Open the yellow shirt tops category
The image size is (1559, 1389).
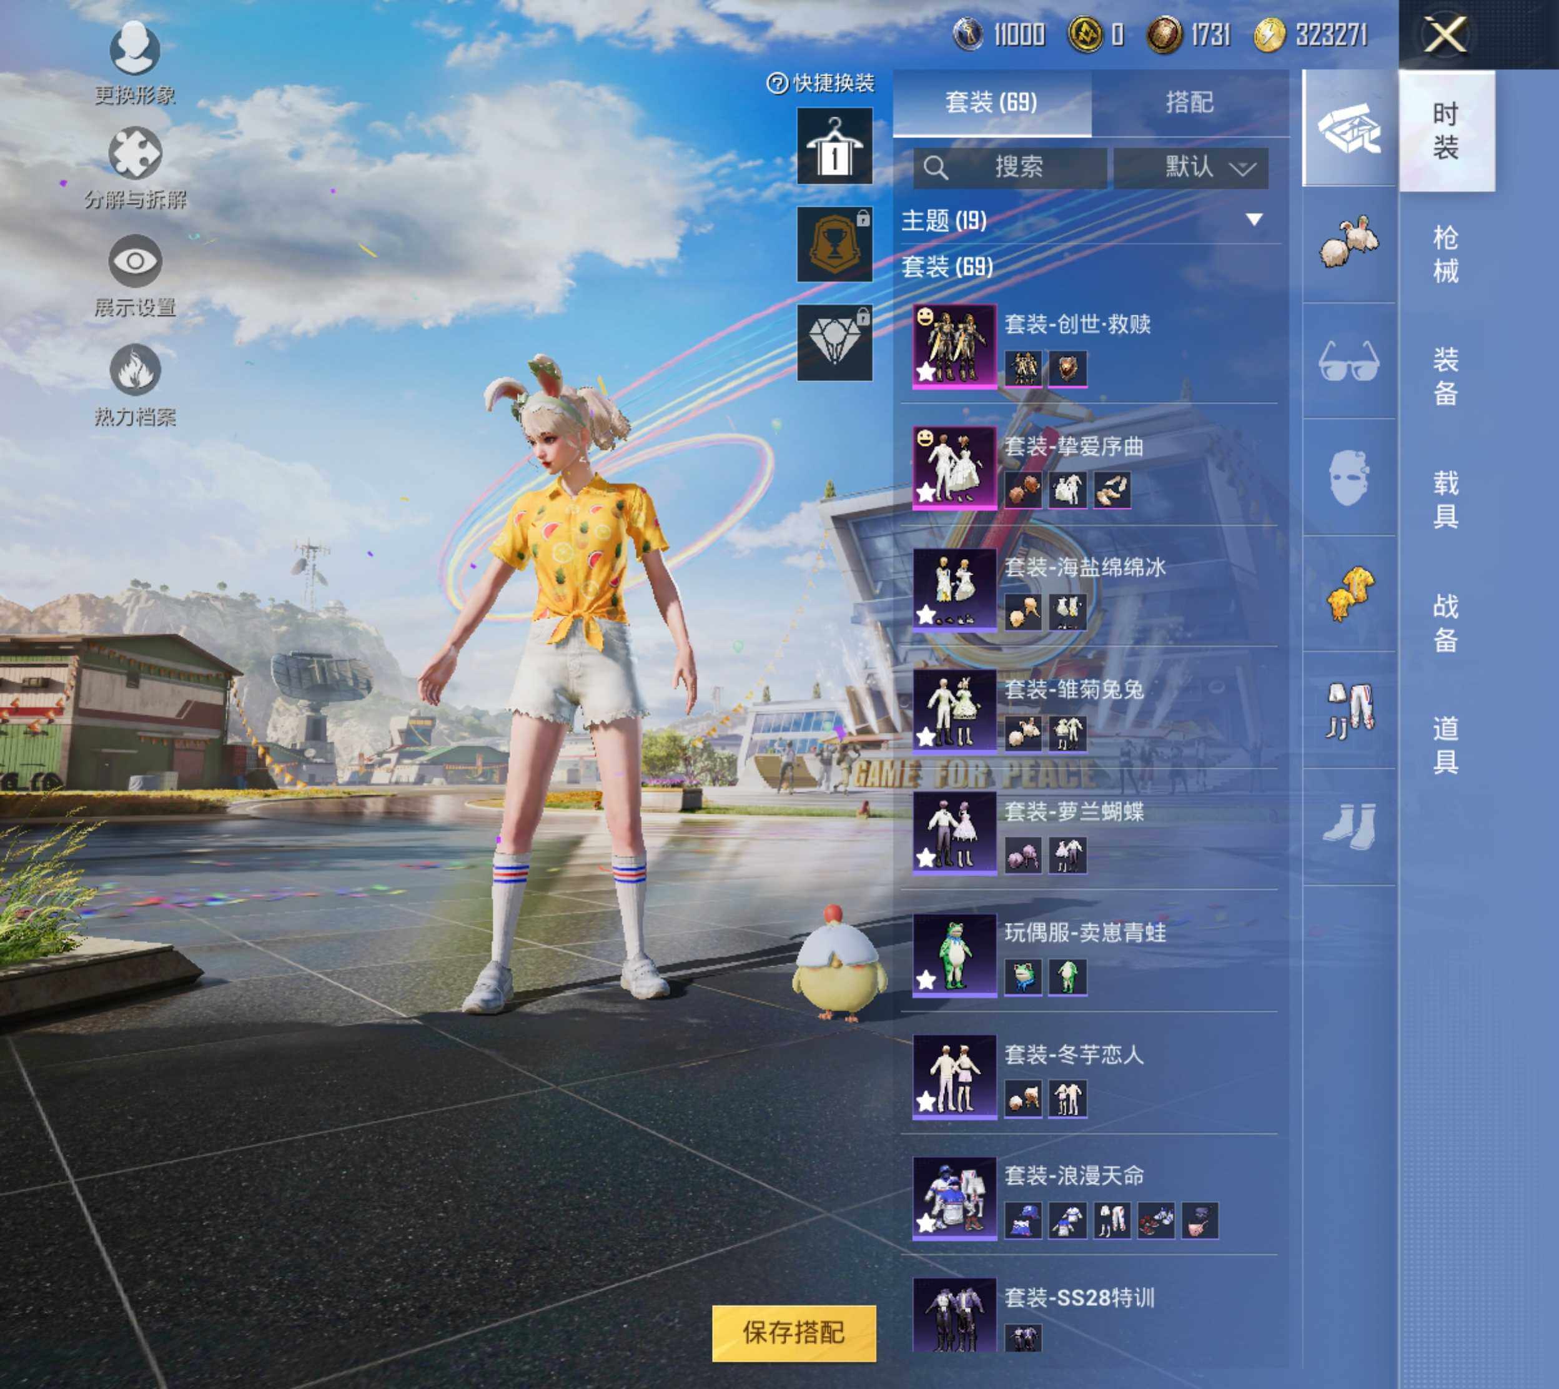pos(1349,594)
